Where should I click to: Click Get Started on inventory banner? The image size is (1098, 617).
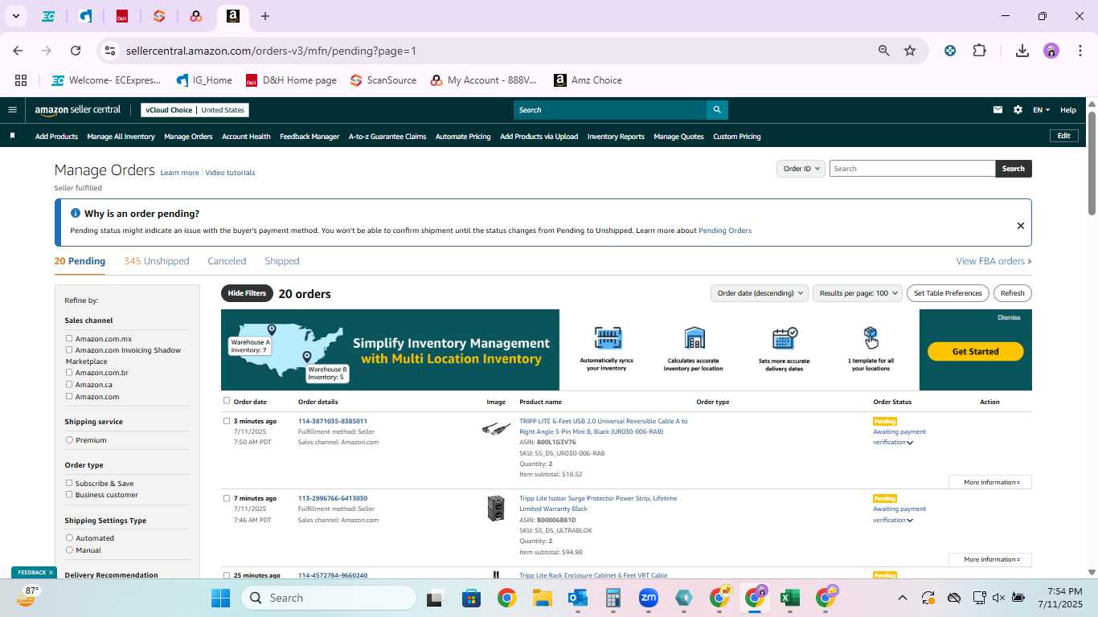pyautogui.click(x=975, y=351)
